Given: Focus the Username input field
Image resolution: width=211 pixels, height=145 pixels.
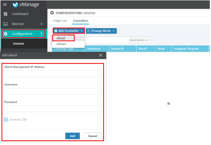Looking at the screenshot, I should click(53, 91).
